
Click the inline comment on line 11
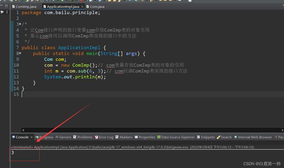147,71
